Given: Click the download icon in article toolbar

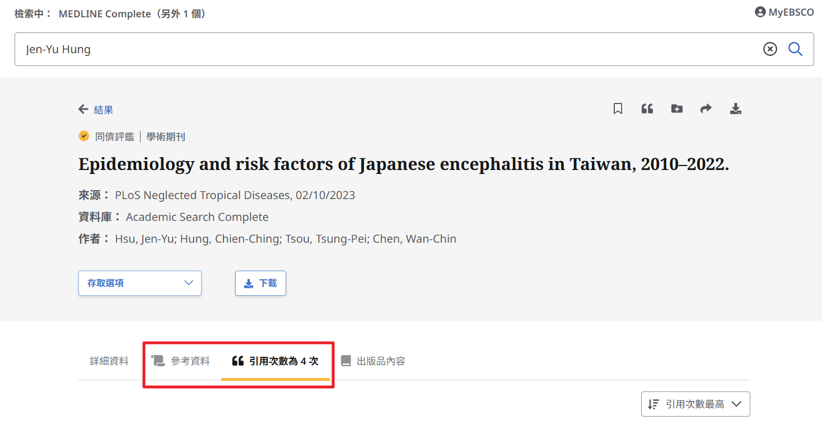Looking at the screenshot, I should click(x=735, y=108).
